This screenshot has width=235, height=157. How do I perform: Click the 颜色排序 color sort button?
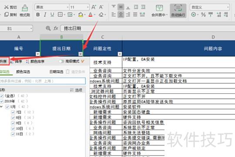[x=35, y=61]
